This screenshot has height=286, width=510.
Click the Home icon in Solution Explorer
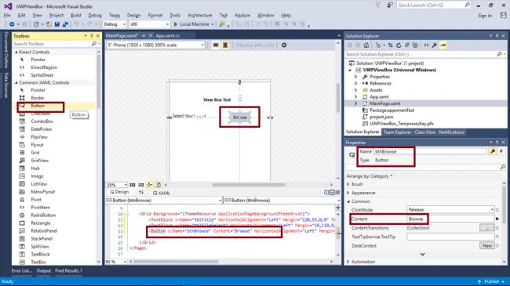(366, 45)
